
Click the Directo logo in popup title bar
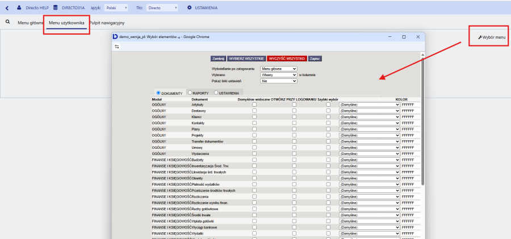pyautogui.click(x=115, y=37)
